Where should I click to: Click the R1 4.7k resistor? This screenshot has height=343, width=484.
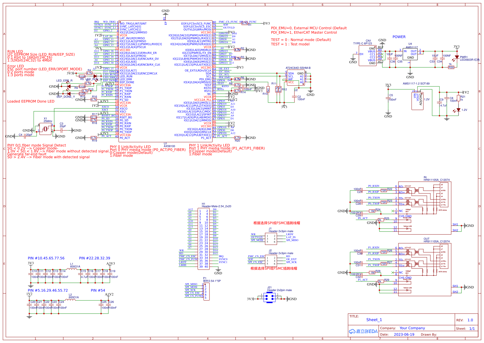coord(244,23)
